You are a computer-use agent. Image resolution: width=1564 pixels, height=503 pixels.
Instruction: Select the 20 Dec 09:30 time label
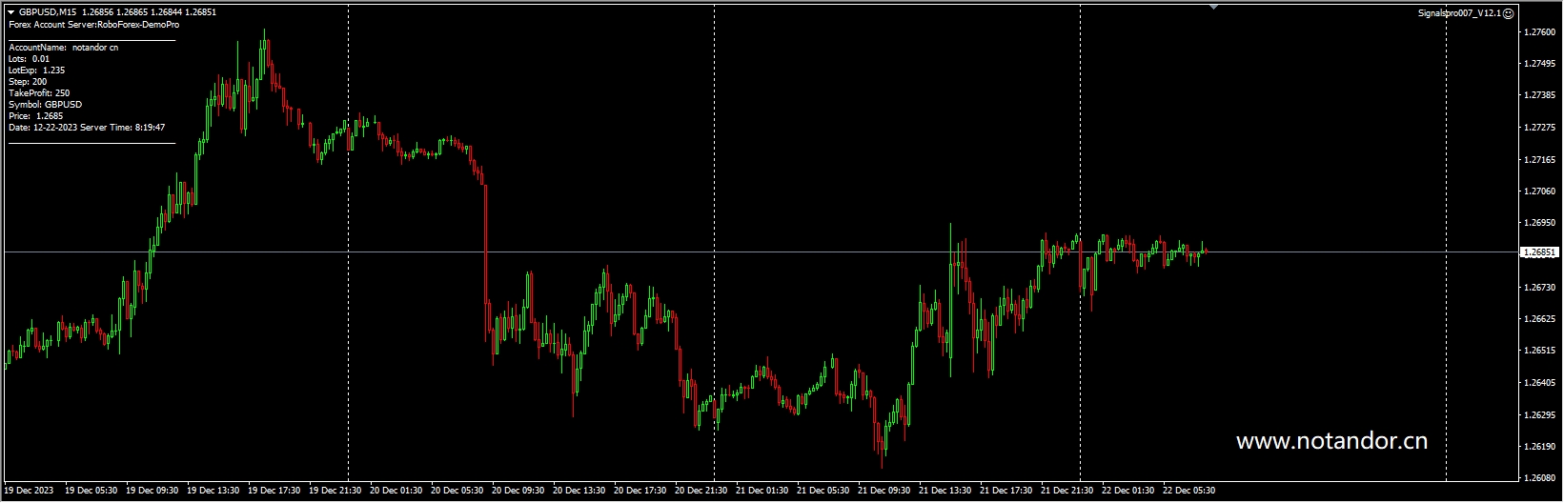518,491
